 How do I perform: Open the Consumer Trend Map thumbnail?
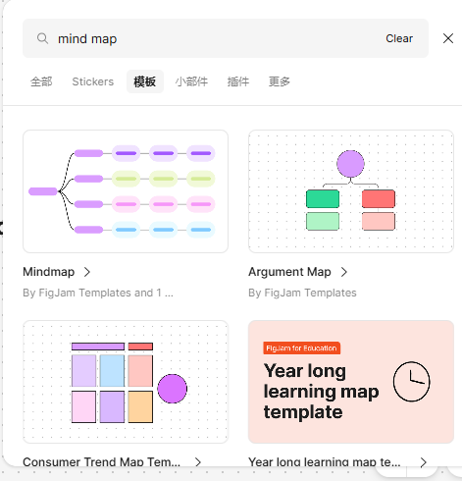(x=126, y=382)
